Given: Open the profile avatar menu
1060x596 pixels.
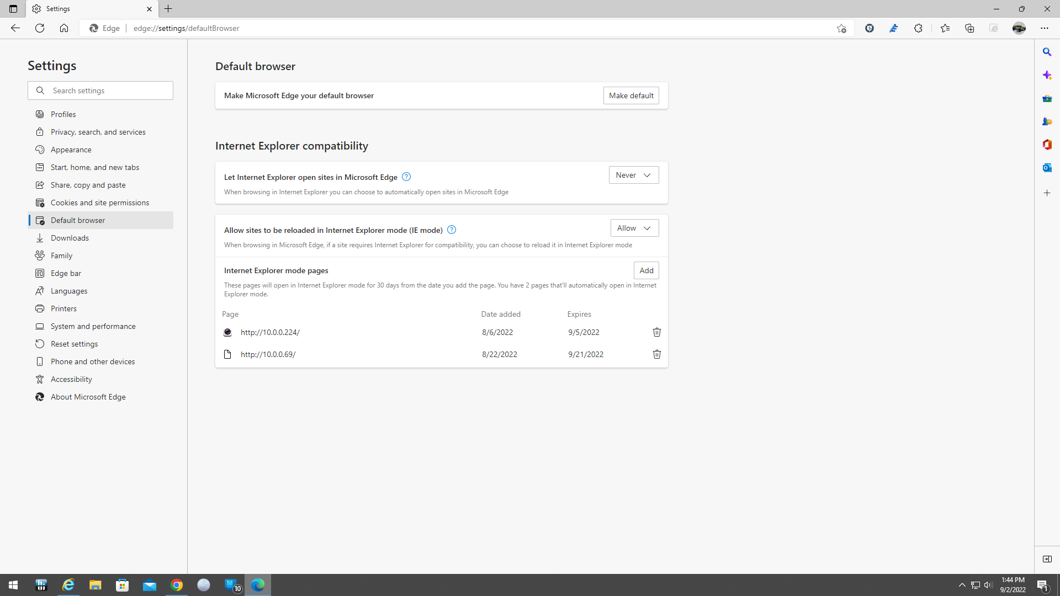Looking at the screenshot, I should tap(1019, 28).
